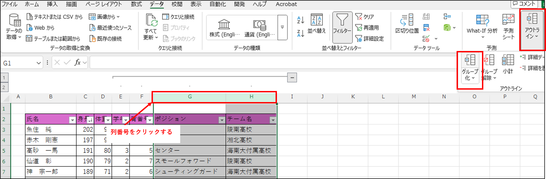Viewport: 546px width, 179px height.
Task: Click 再適用 to reapply the filter
Action: [x=367, y=28]
